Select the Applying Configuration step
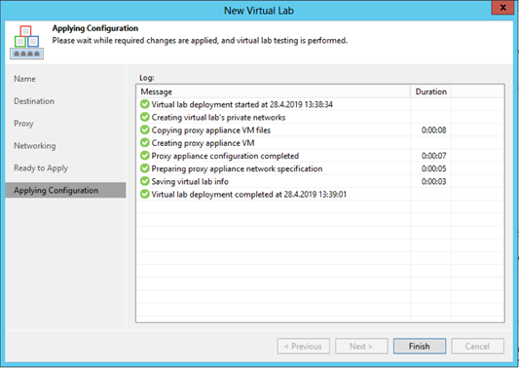The height and width of the screenshot is (368, 519). point(65,190)
